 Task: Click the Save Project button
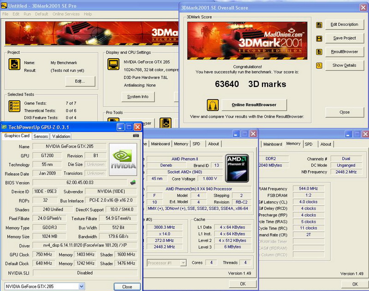(344, 38)
